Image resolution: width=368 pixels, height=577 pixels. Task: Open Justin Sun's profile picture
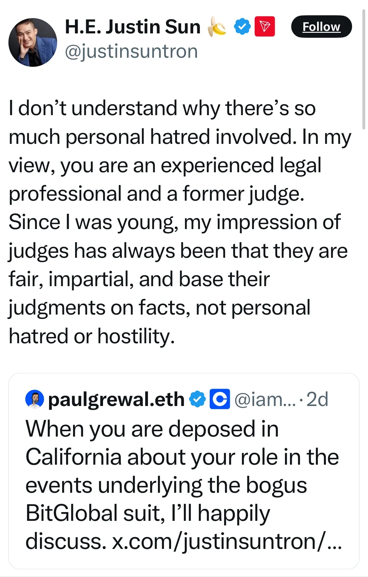click(x=33, y=42)
